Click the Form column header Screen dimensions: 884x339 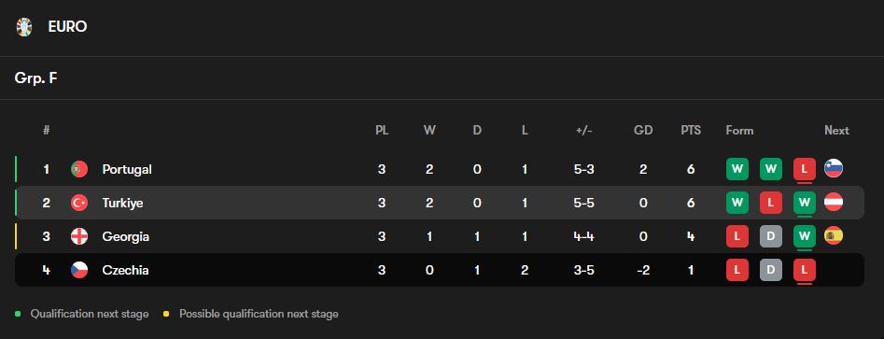pos(739,131)
